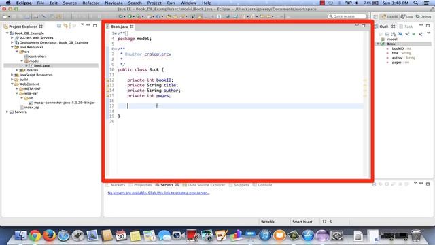This screenshot has height=245, width=435.
Task: Click the fold toggle on line 6
Action: (x=116, y=49)
